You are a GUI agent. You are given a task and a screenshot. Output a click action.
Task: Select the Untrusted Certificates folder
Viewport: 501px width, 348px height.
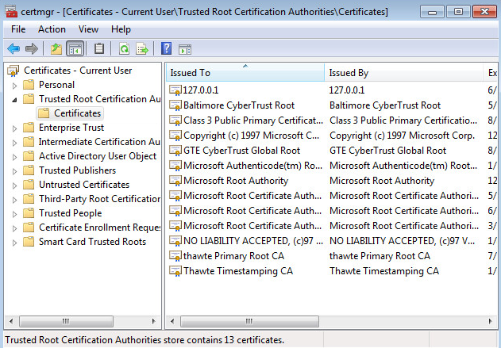point(83,185)
